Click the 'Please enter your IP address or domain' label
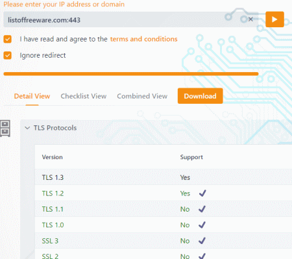The width and height of the screenshot is (292, 259). coord(64,4)
